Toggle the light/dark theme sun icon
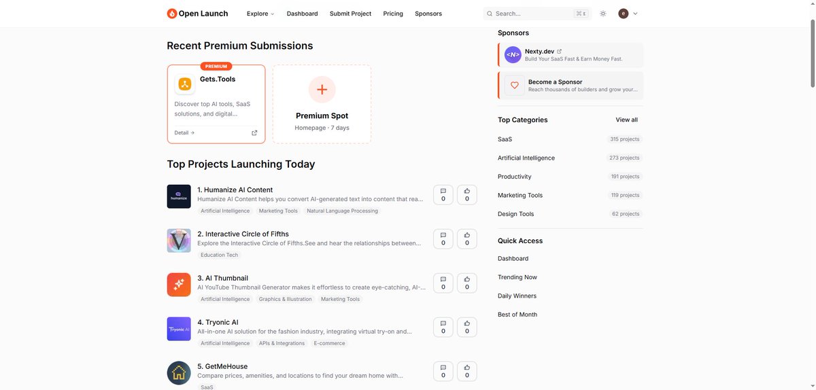Image resolution: width=816 pixels, height=390 pixels. [x=602, y=14]
